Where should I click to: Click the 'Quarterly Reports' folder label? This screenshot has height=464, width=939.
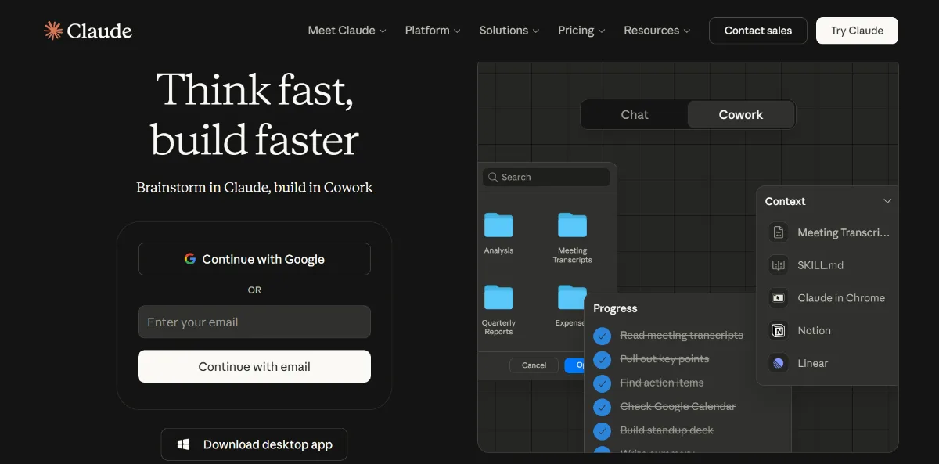[x=498, y=327]
